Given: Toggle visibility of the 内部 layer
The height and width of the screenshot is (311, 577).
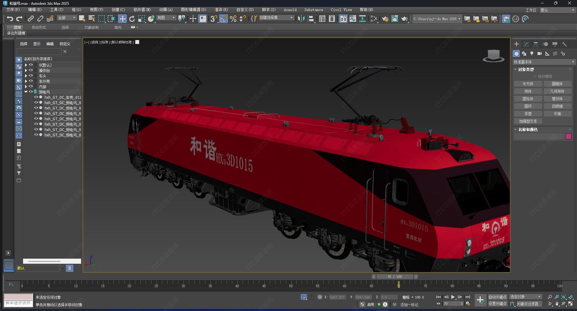Looking at the screenshot, I should click(31, 87).
